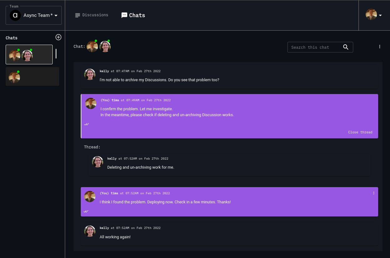The height and width of the screenshot is (258, 390).
Task: Click the magnifier icon in chat search
Action: tap(345, 47)
